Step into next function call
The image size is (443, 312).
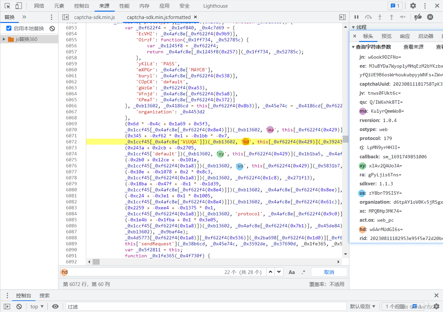point(380,17)
